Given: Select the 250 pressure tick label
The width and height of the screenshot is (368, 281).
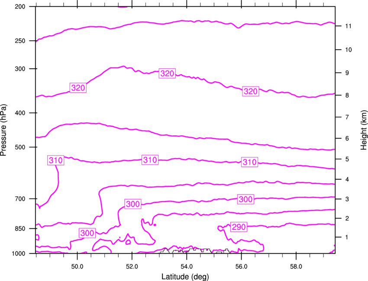Looking at the screenshot, I should pos(20,41).
